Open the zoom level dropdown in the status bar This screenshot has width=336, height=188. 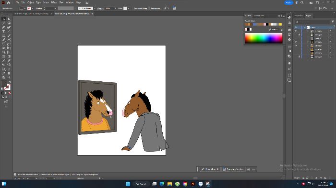coord(24,178)
